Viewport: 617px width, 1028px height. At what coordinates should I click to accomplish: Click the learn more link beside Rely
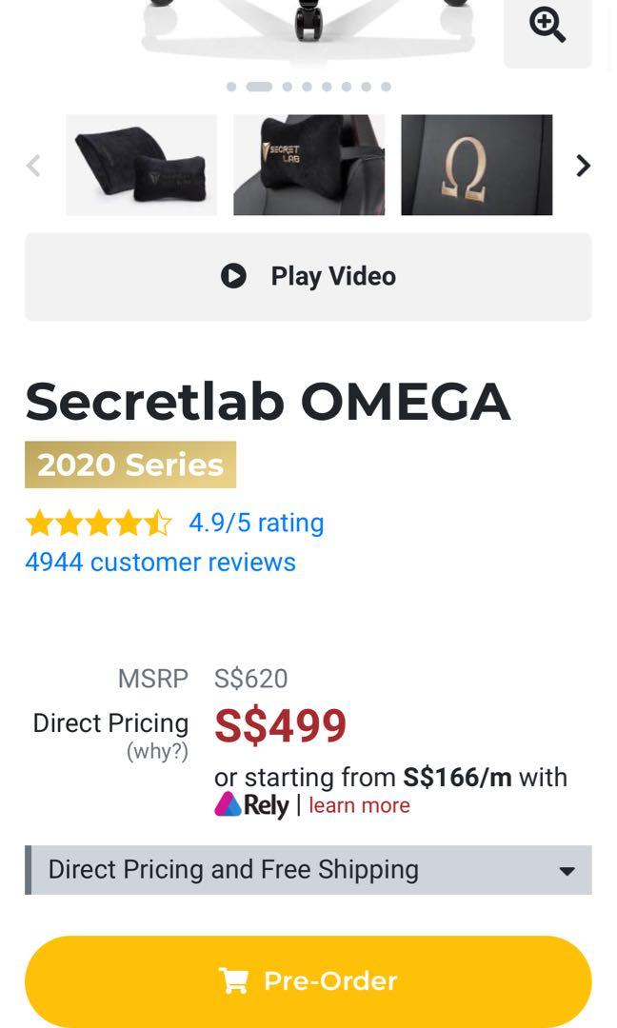pos(359,804)
